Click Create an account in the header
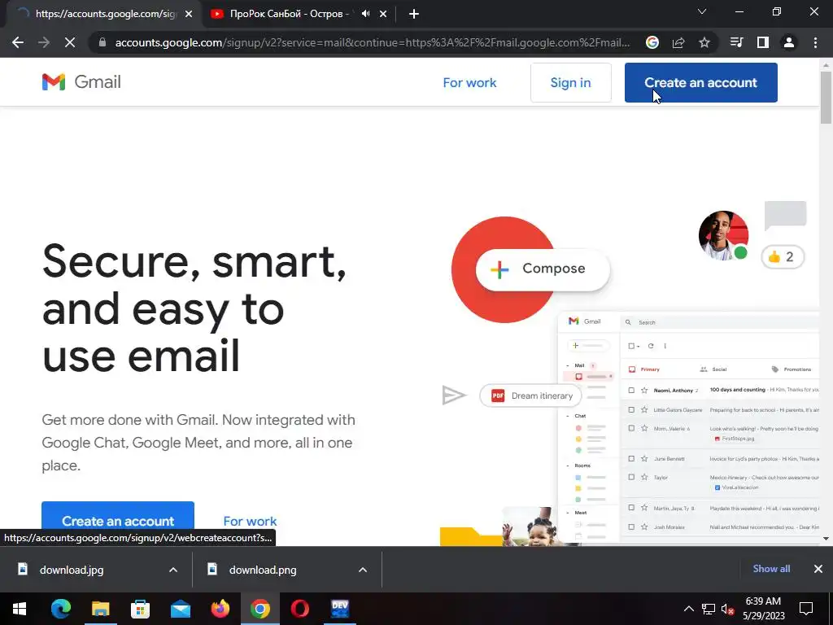 (x=700, y=82)
